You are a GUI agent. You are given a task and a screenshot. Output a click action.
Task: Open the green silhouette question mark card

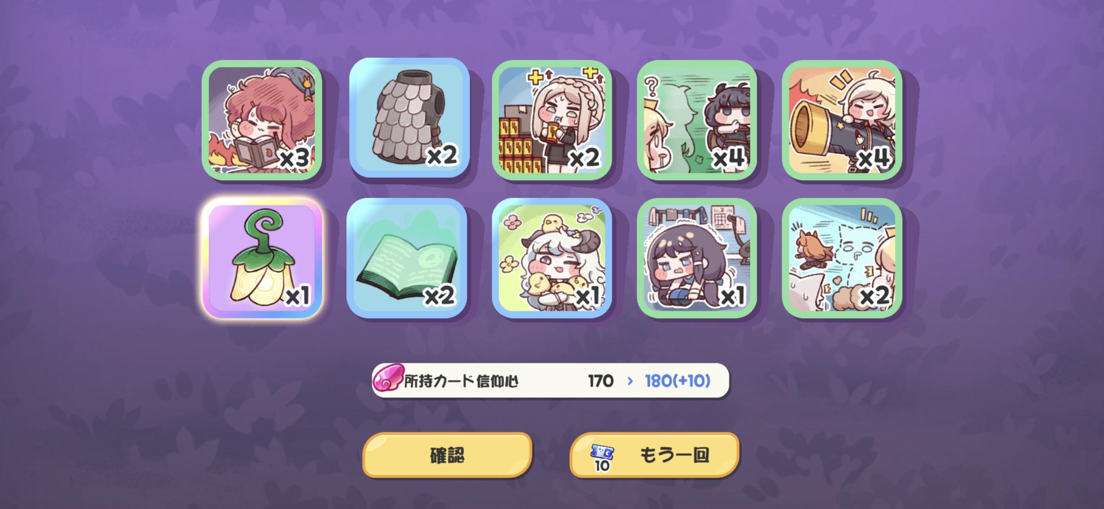(697, 120)
